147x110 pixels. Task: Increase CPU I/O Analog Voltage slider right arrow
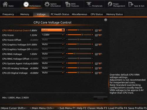tap(92, 68)
